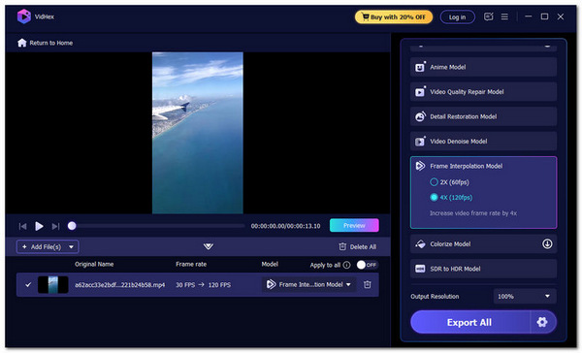Click the Frame rate column header
The width and height of the screenshot is (582, 353).
click(x=191, y=265)
